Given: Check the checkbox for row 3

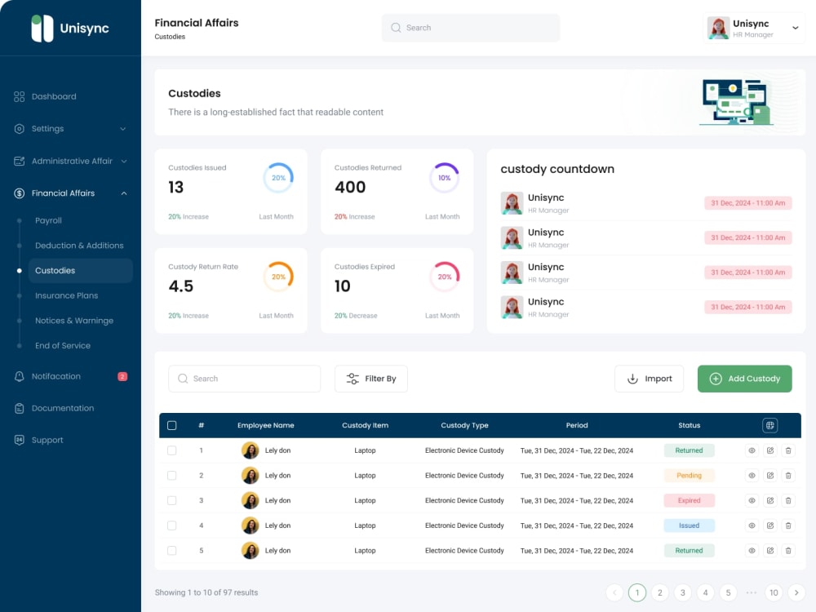Looking at the screenshot, I should pos(171,501).
